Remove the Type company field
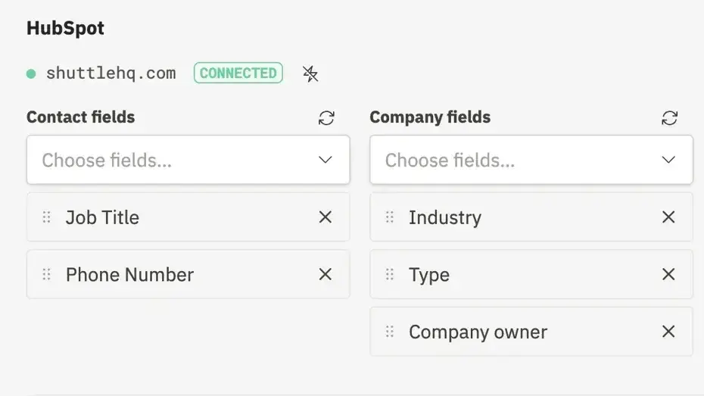Screen dimensions: 704x396 click(668, 274)
